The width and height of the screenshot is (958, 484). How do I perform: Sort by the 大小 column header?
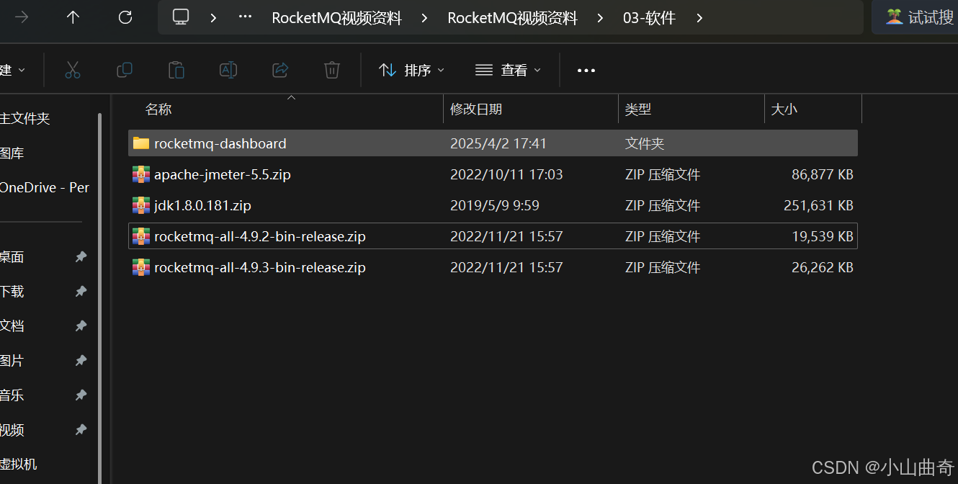tap(784, 109)
